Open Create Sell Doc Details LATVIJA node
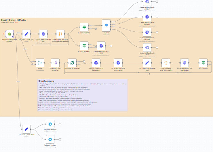The height and width of the screenshot is (152, 213). tap(147, 17)
